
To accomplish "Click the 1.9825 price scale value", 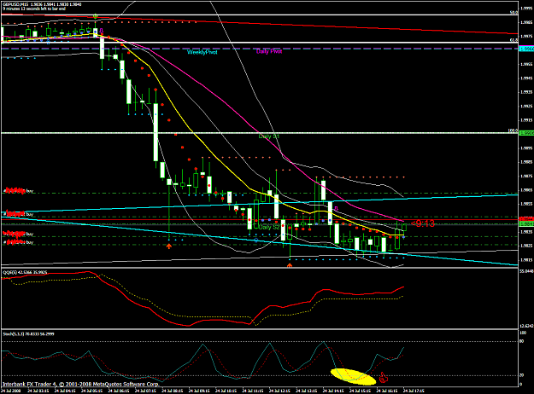I will pos(526,246).
